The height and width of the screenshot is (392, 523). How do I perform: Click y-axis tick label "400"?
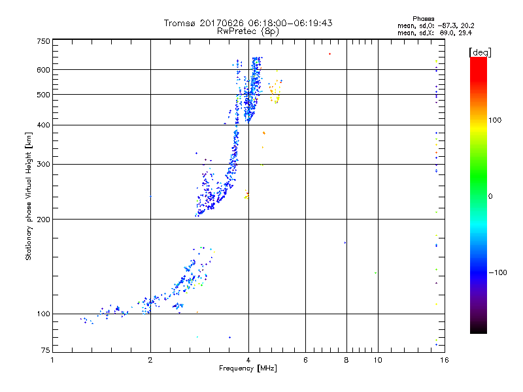[43, 125]
